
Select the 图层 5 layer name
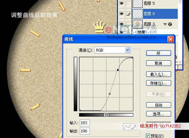click(149, 3)
